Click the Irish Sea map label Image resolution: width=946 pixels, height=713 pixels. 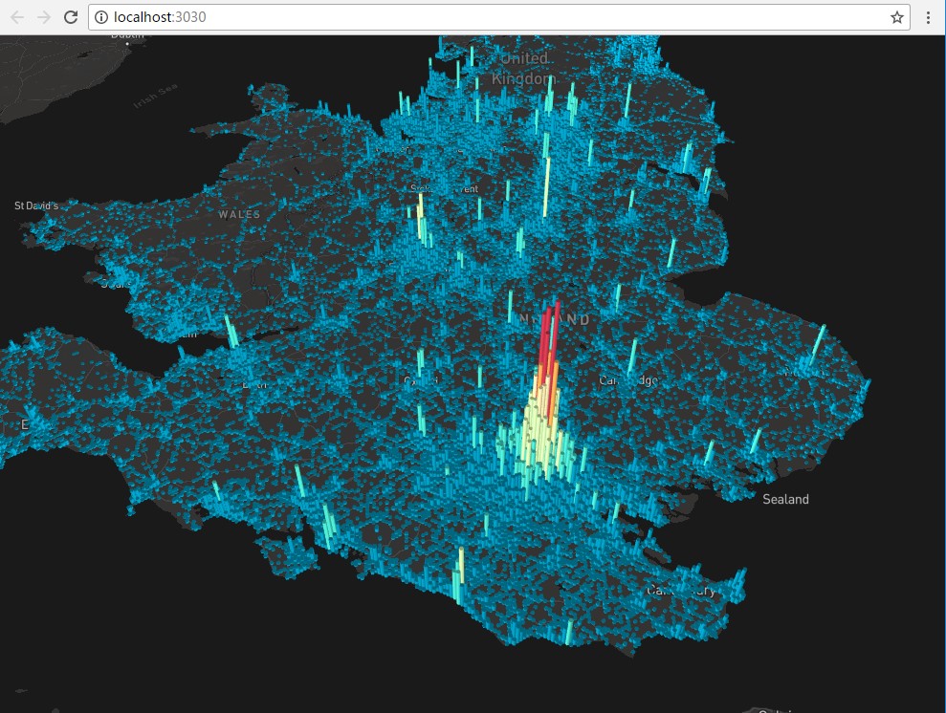tap(156, 97)
